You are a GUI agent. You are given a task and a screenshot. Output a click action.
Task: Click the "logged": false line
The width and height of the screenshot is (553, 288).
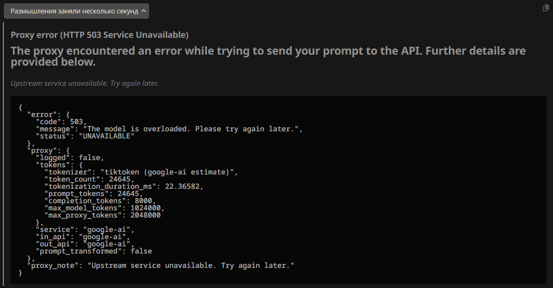tap(70, 158)
